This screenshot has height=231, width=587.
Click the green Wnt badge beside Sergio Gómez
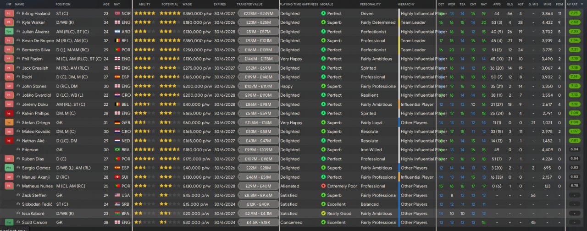pos(9,168)
